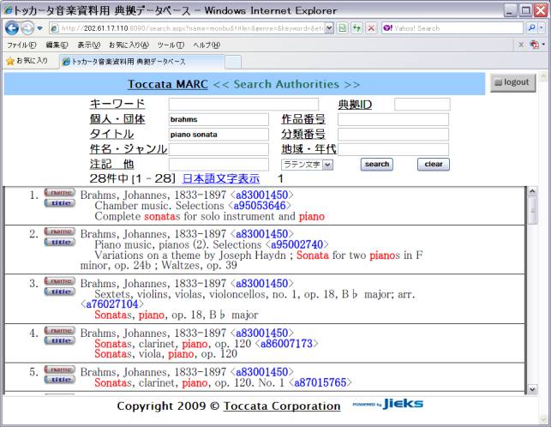Click the 注記 他 input field
Image resolution: width=551 pixels, height=427 pixels.
pos(219,165)
